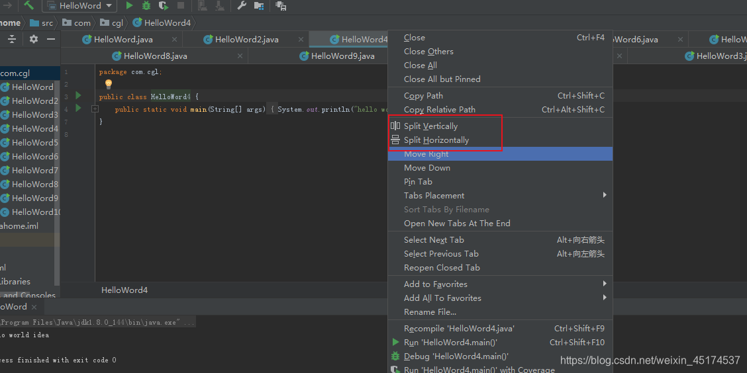Select HelloWord5 in project tree
This screenshot has height=373, width=747.
tap(30, 142)
